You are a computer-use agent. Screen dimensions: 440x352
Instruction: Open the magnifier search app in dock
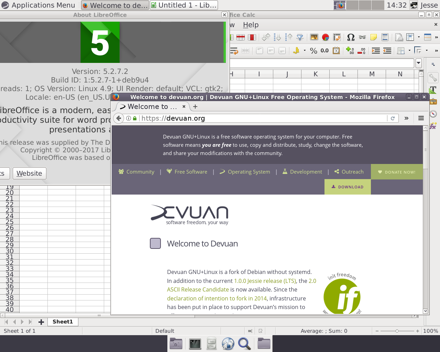click(x=244, y=344)
